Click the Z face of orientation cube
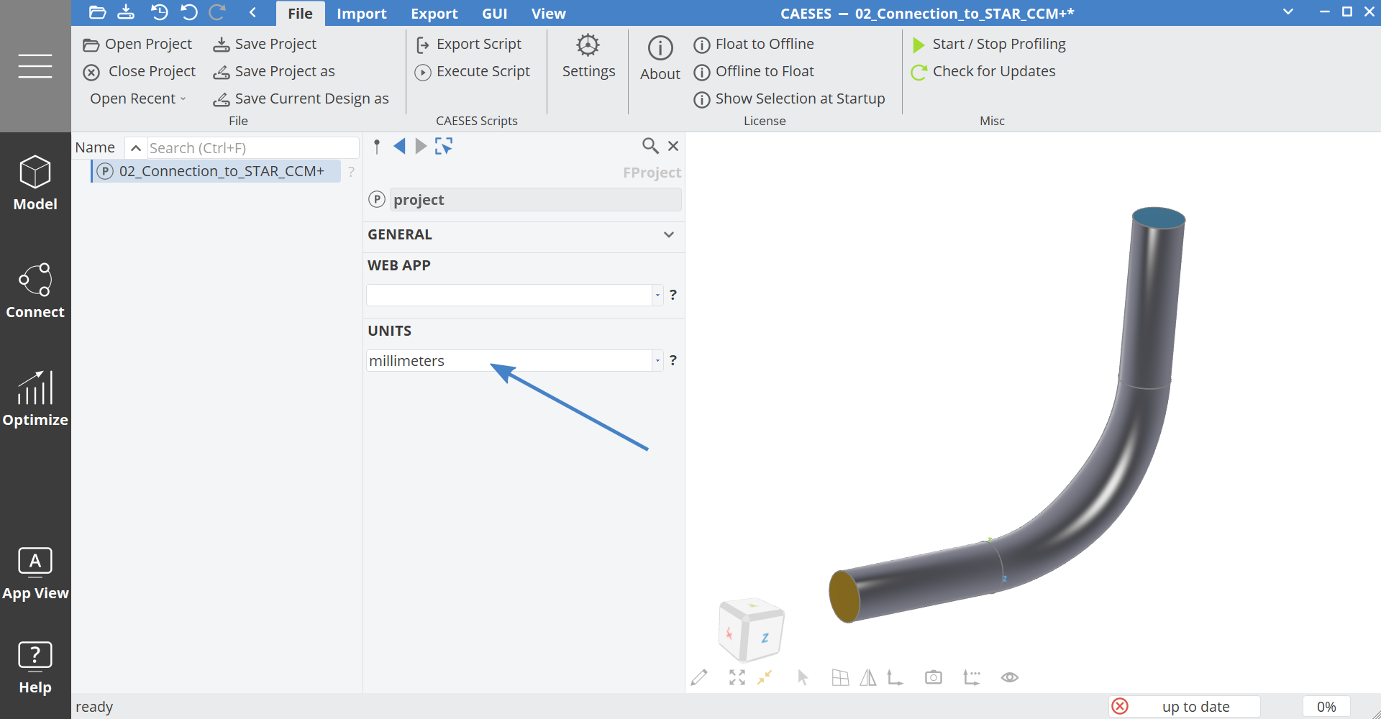 765,637
